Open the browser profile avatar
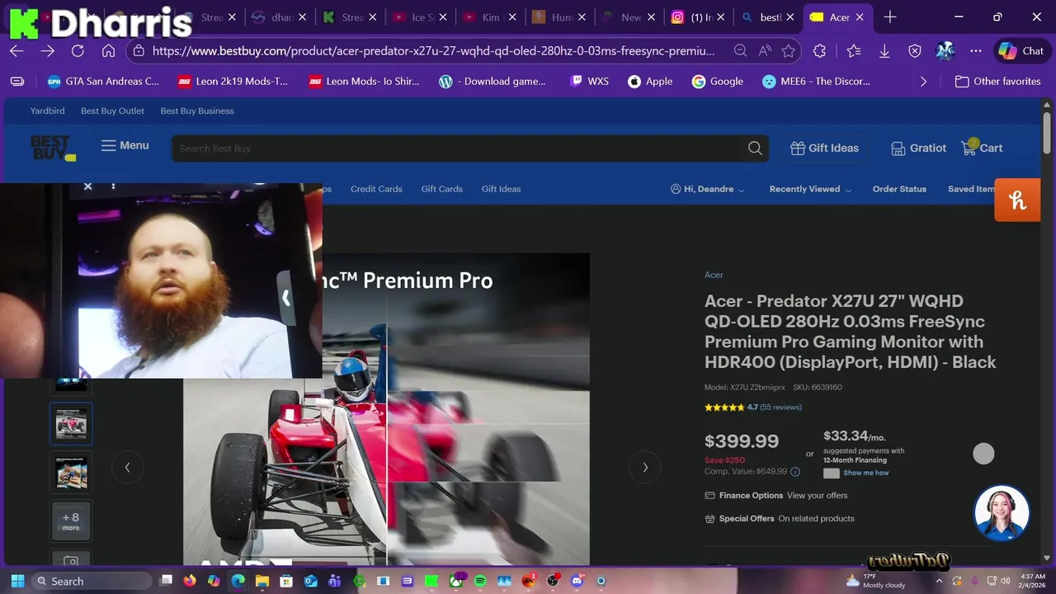Image resolution: width=1056 pixels, height=594 pixels. coord(945,51)
